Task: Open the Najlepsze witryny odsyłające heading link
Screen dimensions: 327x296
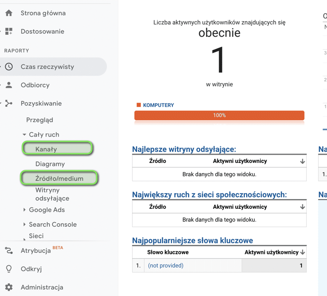Action: point(184,149)
